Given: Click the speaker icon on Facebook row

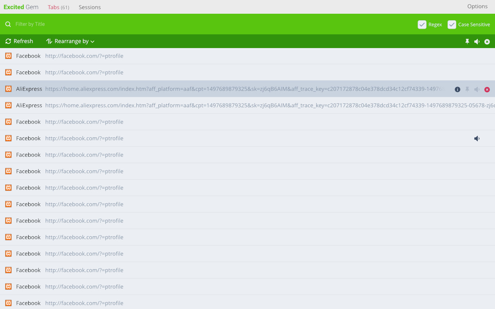Looking at the screenshot, I should coord(477,138).
